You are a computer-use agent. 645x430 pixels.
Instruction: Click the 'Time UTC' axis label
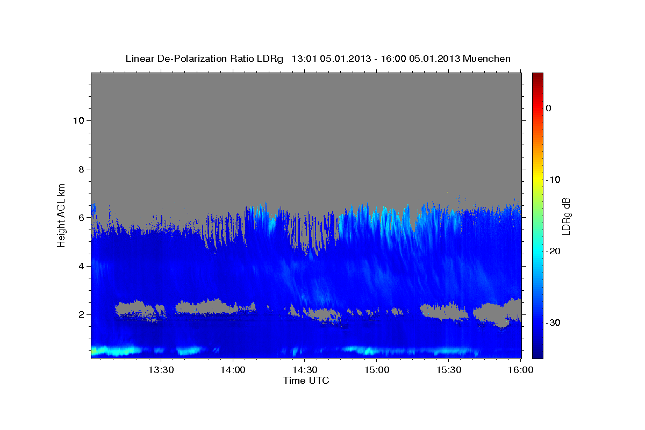coord(306,381)
